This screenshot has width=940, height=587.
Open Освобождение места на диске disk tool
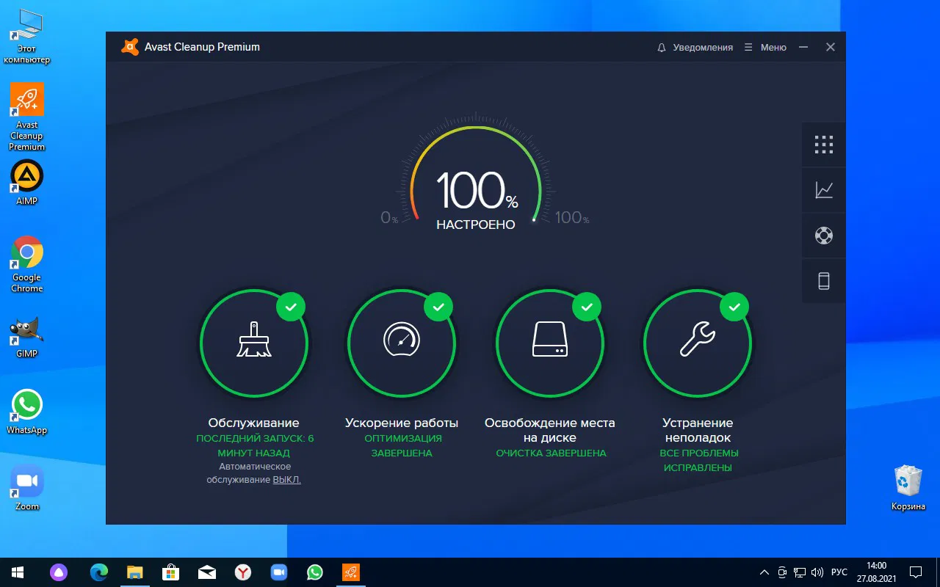point(550,343)
